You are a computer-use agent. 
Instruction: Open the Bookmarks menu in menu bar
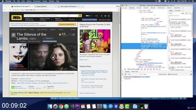(x=37, y=1)
